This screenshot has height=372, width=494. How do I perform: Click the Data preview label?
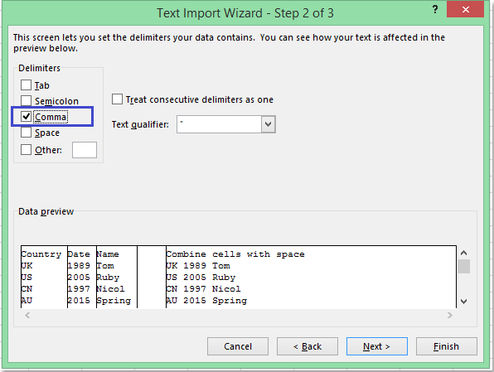pyautogui.click(x=46, y=211)
